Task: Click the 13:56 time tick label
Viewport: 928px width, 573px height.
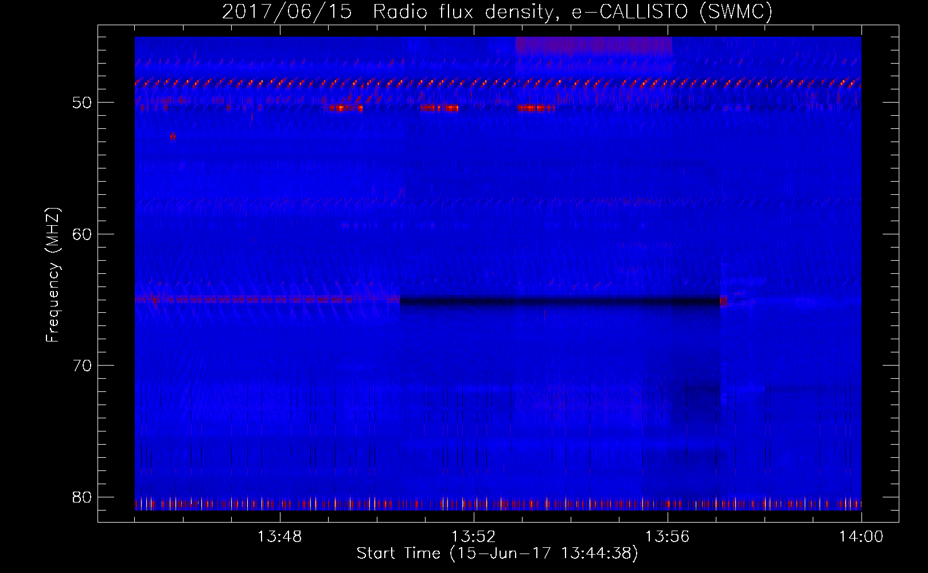Action: [668, 537]
